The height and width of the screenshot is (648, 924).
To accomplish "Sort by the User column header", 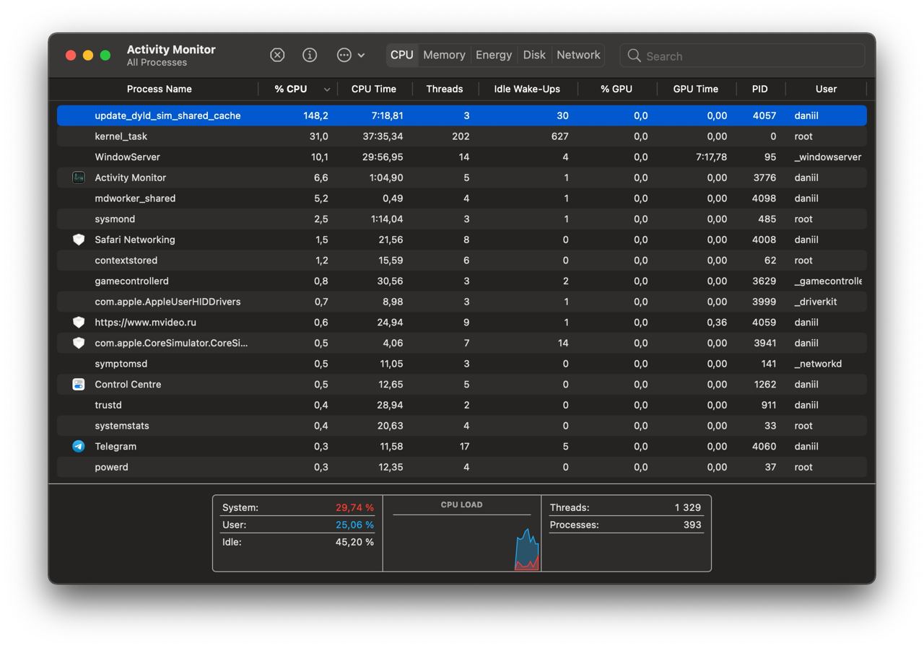I will [826, 89].
